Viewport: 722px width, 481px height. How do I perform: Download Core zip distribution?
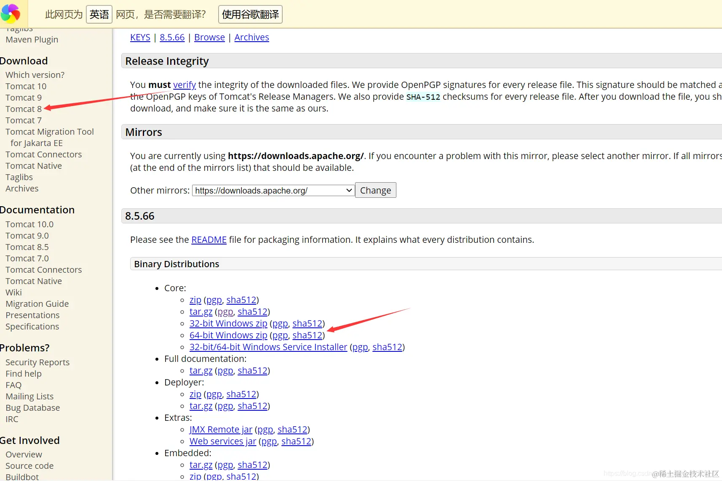195,300
